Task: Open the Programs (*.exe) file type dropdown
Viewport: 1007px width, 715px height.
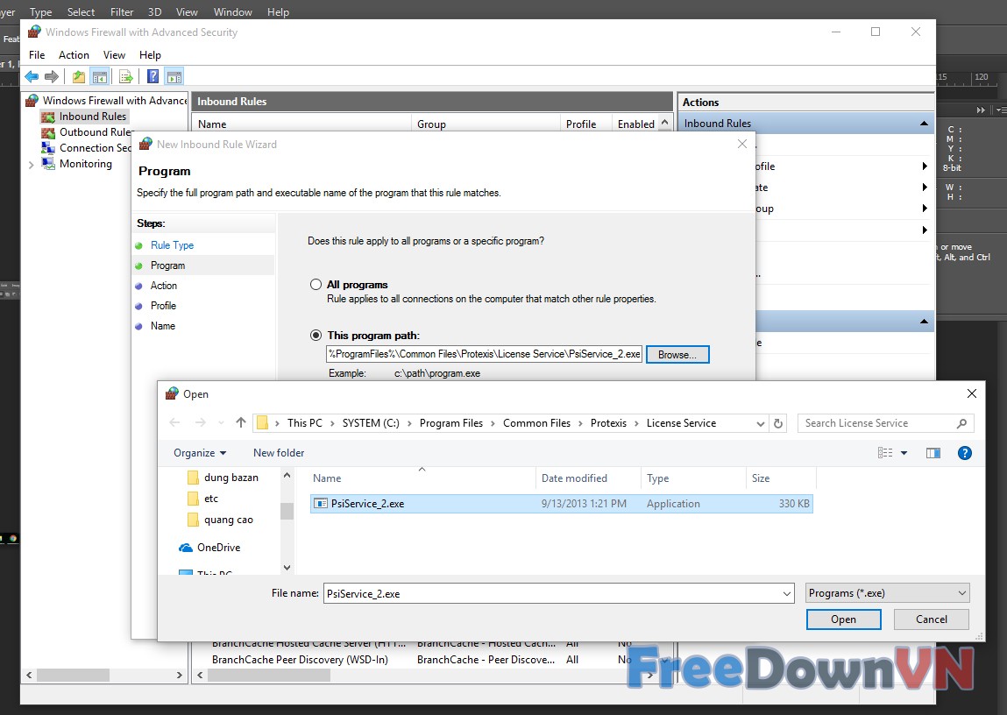Action: click(887, 593)
